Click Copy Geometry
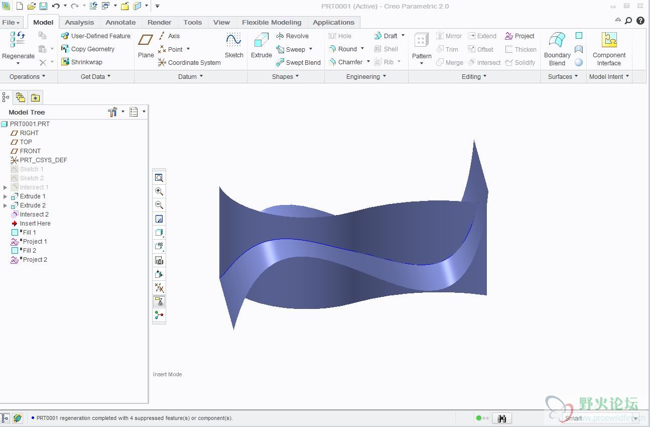This screenshot has height=427, width=650. [88, 49]
